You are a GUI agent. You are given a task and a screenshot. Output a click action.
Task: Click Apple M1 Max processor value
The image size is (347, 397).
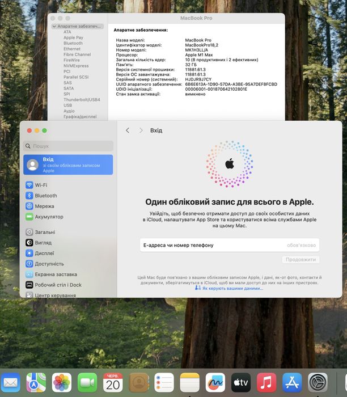199,55
